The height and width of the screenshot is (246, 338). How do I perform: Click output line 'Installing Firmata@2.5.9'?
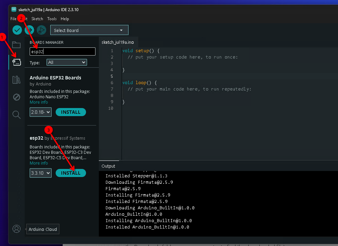pos(138,195)
